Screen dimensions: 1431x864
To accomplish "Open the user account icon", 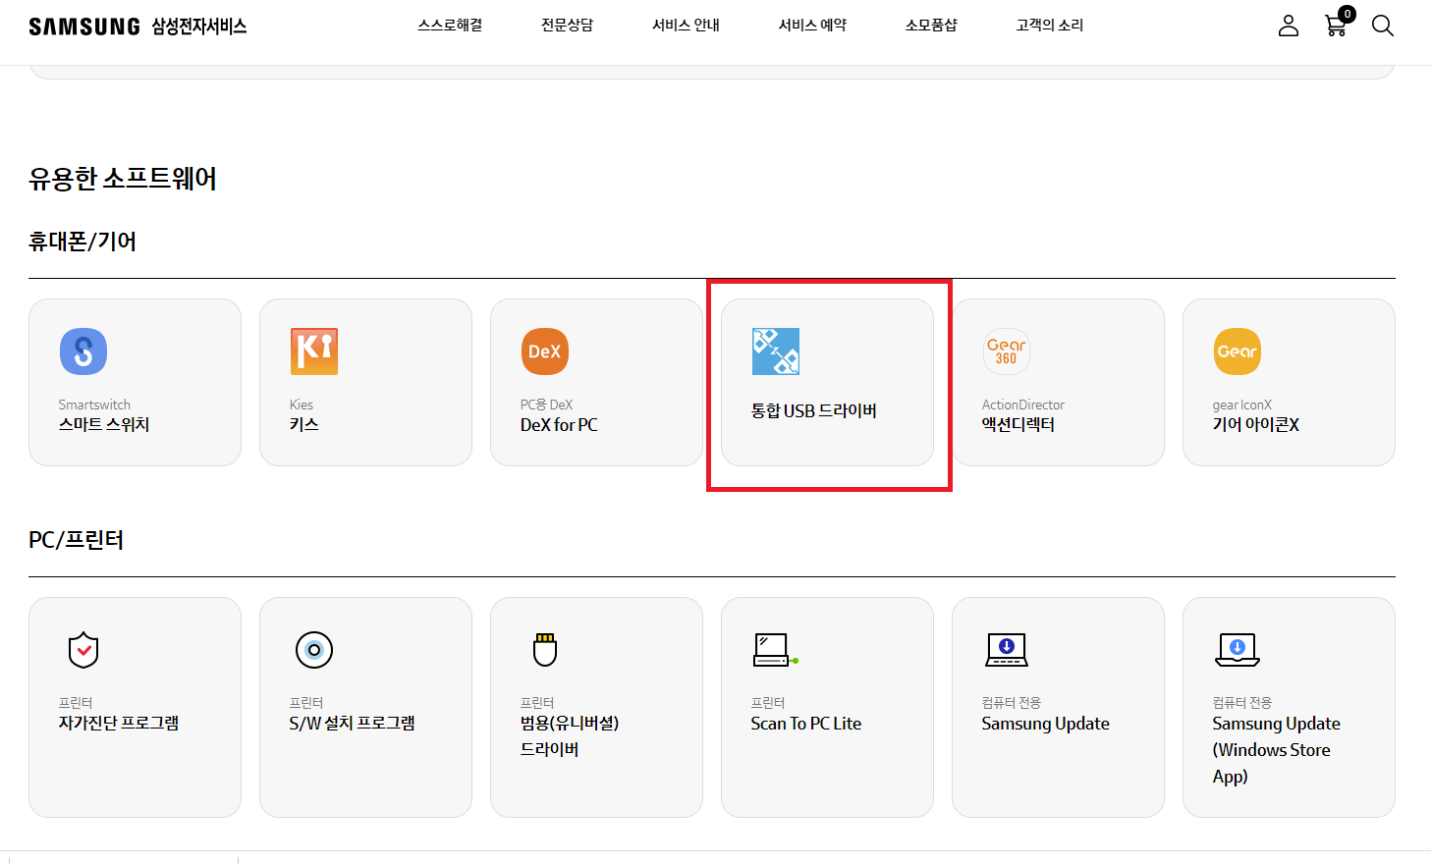I will (1289, 26).
